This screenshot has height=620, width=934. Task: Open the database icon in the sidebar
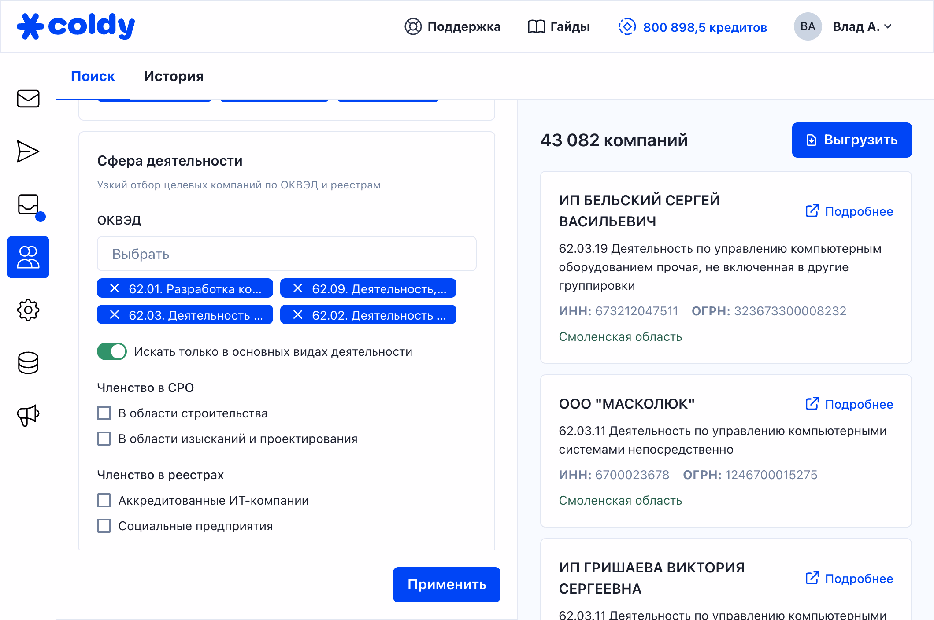[x=28, y=363]
